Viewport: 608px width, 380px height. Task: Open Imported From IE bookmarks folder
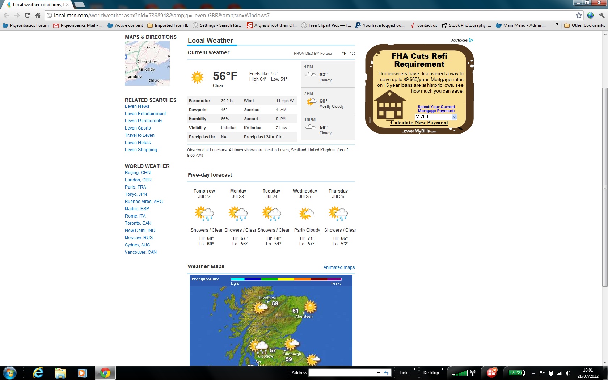coord(168,25)
